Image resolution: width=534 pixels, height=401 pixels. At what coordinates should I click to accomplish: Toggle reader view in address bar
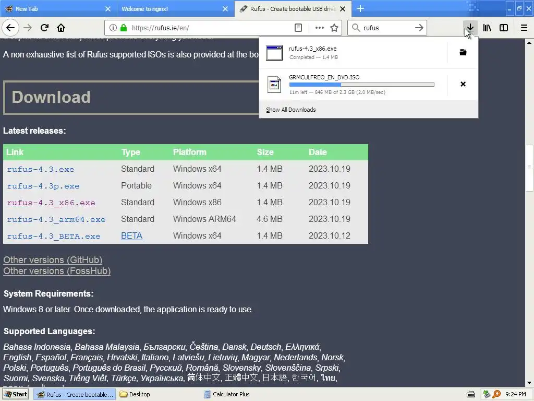coord(298,28)
